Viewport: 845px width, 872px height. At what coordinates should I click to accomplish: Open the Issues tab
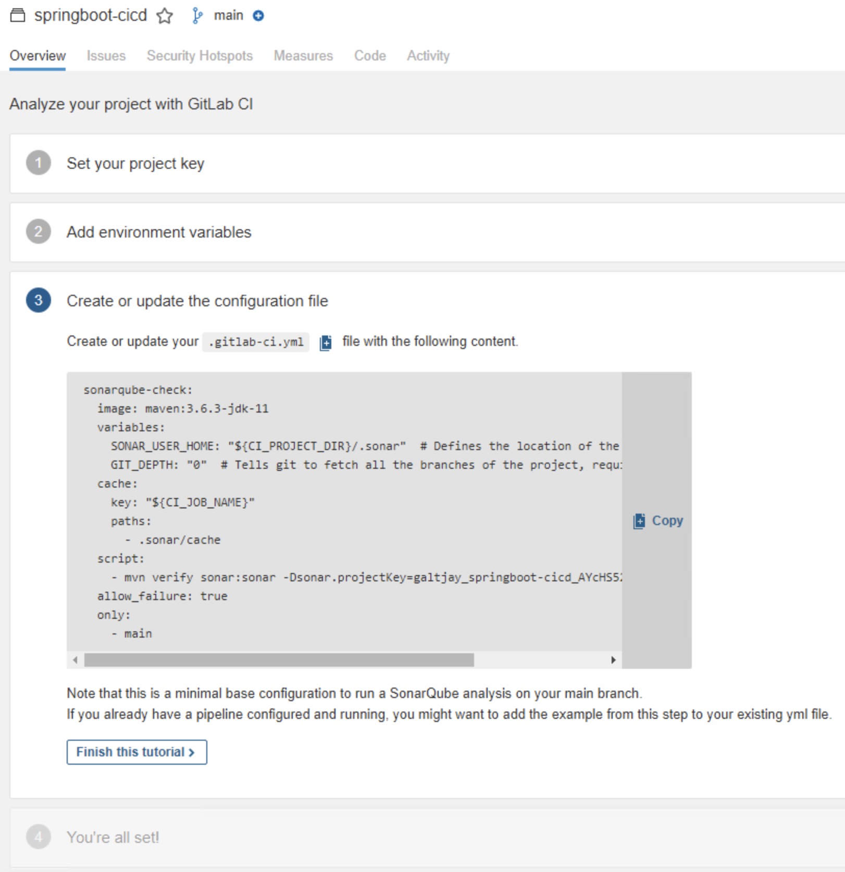(106, 56)
